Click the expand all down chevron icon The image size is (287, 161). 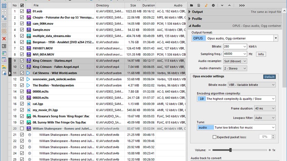tap(222, 5)
